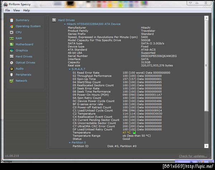Click the Summary icon in sidebar
Viewport: 215px width, 170px height.
[x=11, y=20]
